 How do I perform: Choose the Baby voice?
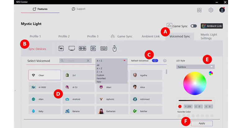(45, 110)
